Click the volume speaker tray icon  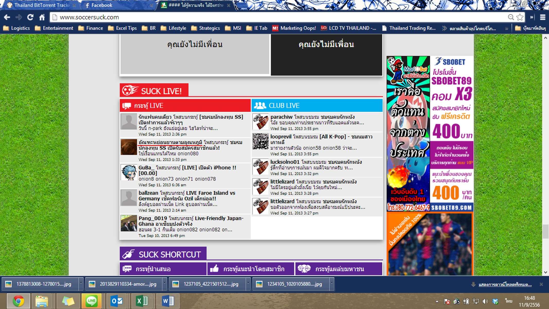[x=485, y=301]
